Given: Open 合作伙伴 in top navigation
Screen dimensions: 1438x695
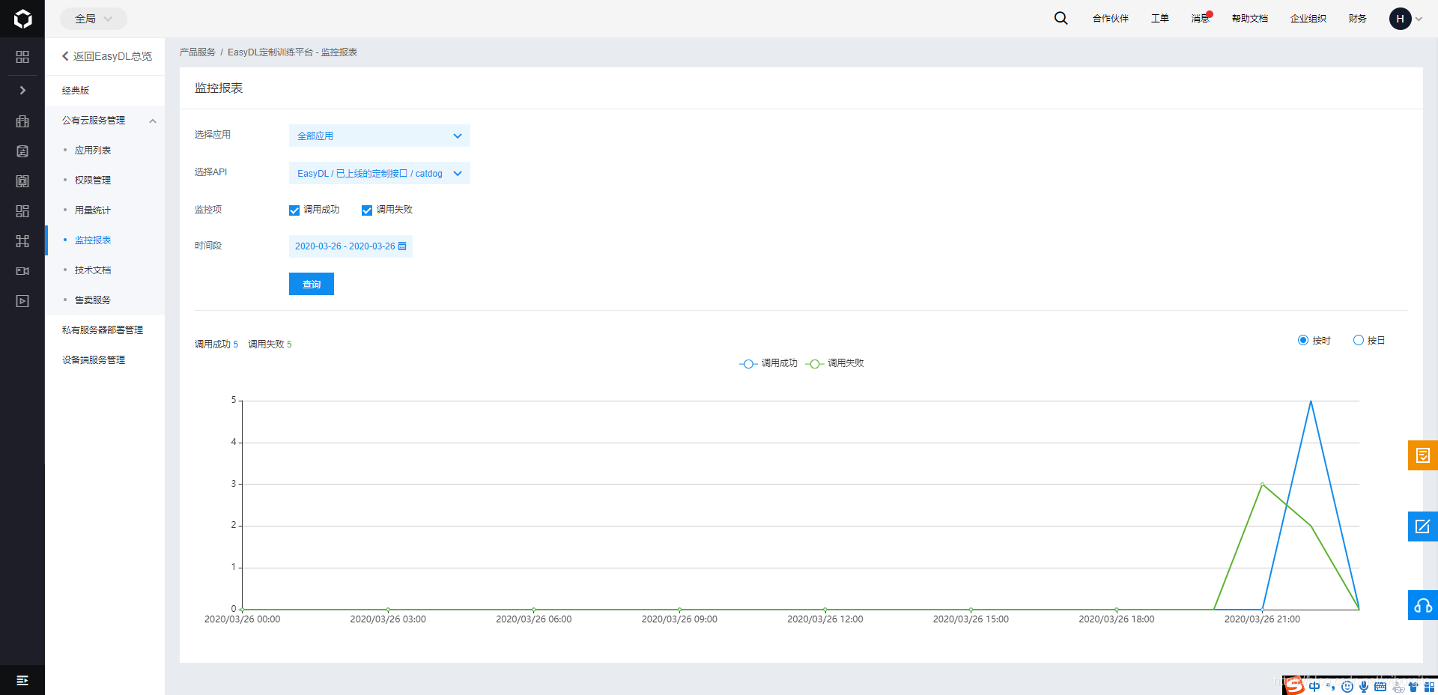Looking at the screenshot, I should point(1111,19).
